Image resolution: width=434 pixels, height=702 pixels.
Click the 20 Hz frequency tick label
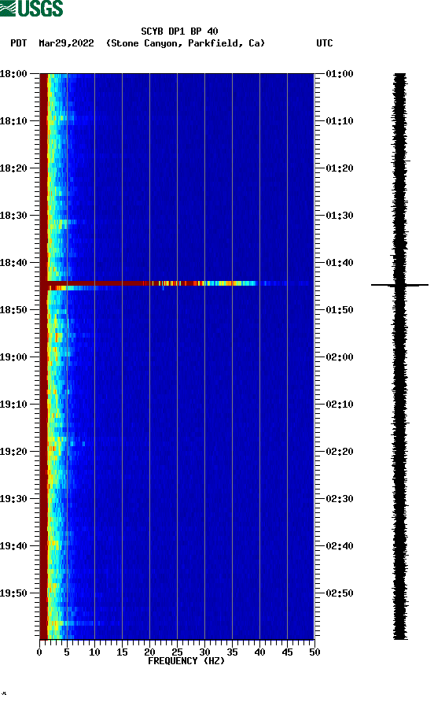149,652
